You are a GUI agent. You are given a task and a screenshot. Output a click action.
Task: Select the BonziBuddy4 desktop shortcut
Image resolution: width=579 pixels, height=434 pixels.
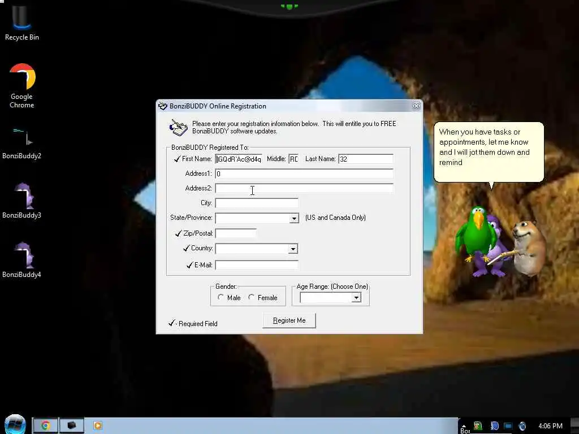pyautogui.click(x=21, y=260)
